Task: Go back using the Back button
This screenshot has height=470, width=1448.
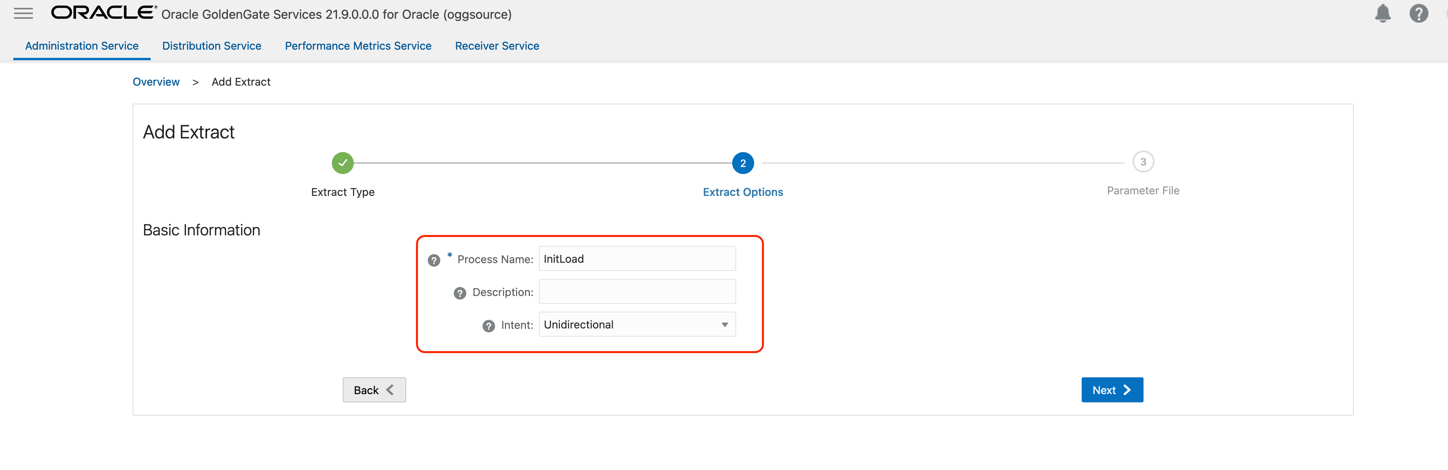Action: pyautogui.click(x=374, y=389)
